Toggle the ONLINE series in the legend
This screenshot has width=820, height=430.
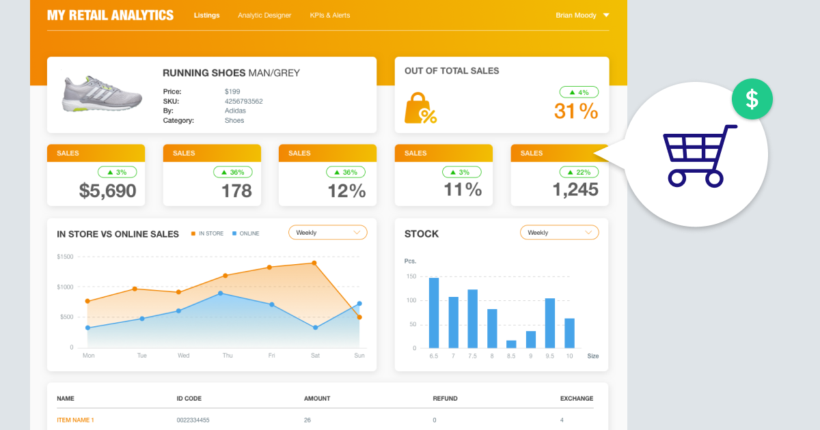click(x=246, y=233)
